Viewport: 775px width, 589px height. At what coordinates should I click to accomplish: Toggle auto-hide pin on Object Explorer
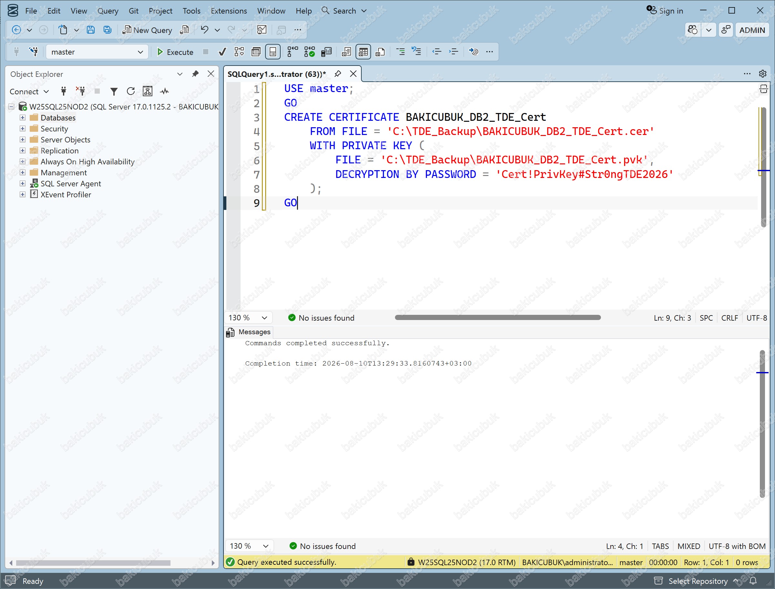click(x=195, y=74)
